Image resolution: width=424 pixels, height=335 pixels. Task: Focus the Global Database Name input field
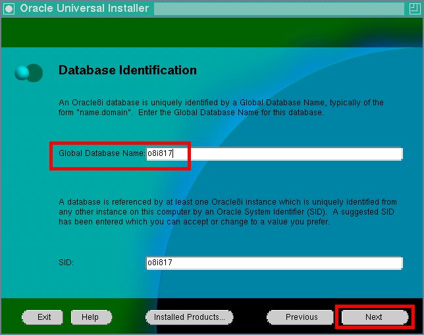(274, 154)
